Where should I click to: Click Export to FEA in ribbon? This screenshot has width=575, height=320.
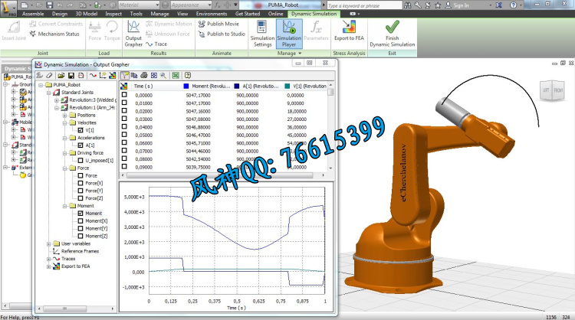click(349, 31)
